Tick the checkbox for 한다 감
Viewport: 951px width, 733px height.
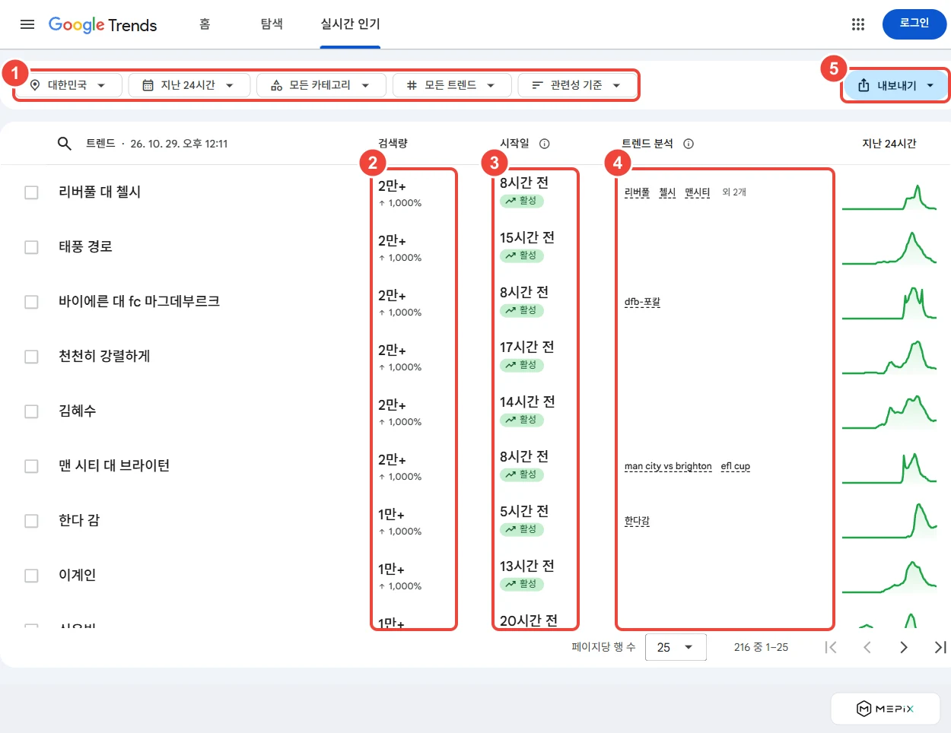point(31,521)
